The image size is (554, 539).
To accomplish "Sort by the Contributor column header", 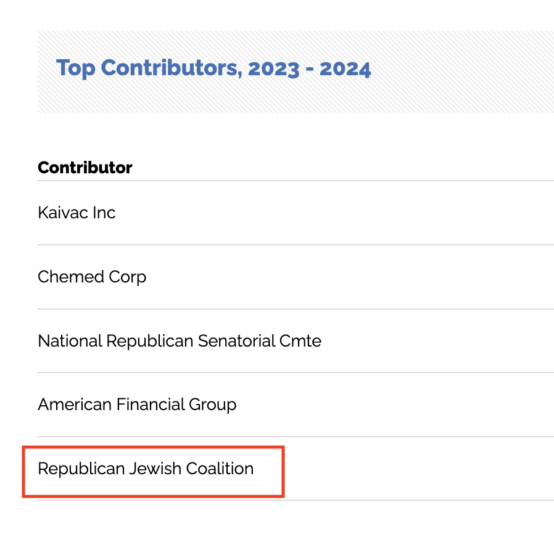I will coord(85,167).
